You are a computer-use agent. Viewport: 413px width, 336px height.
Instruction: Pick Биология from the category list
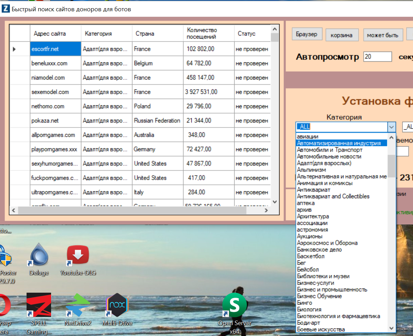[309, 309]
